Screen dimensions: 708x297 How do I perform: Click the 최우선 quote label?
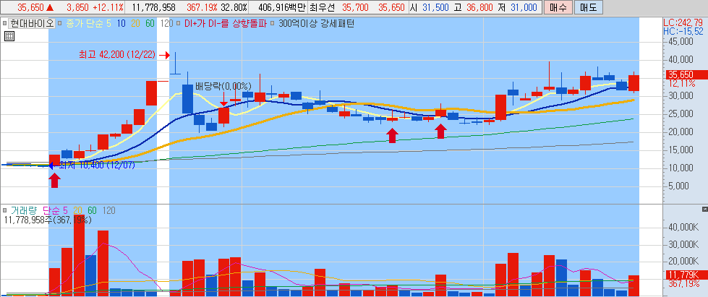point(321,8)
